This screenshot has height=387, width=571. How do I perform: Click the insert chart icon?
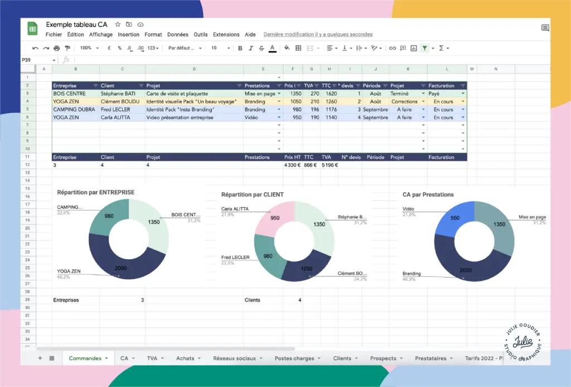tap(414, 48)
